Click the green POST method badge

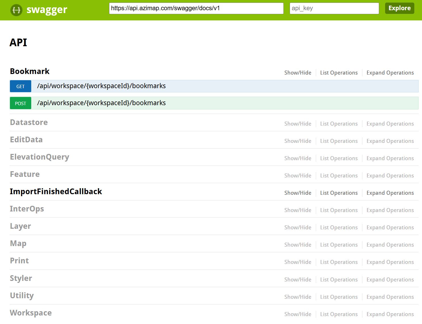20,103
